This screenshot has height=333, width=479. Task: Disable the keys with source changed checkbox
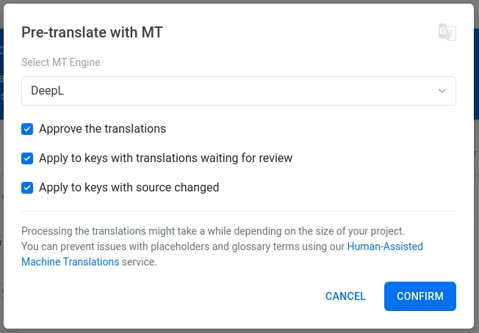click(27, 188)
